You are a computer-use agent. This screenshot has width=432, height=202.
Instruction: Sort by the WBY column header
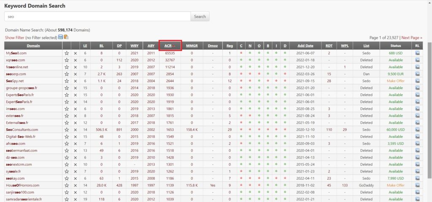[135, 45]
